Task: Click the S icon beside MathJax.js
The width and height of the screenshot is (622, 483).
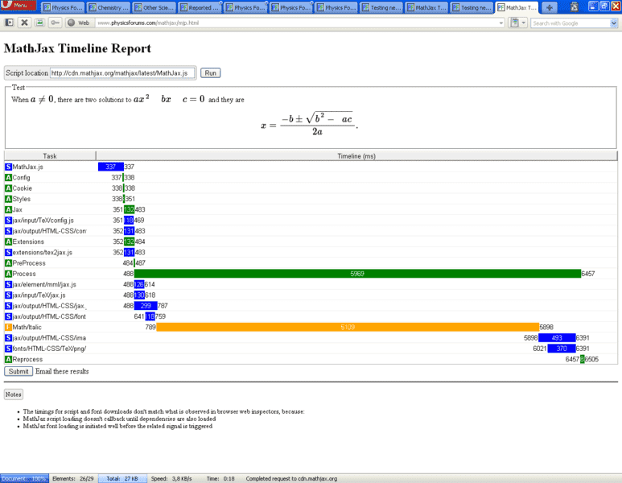Action: [x=8, y=167]
